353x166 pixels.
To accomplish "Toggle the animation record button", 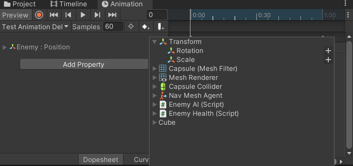I will [x=39, y=15].
